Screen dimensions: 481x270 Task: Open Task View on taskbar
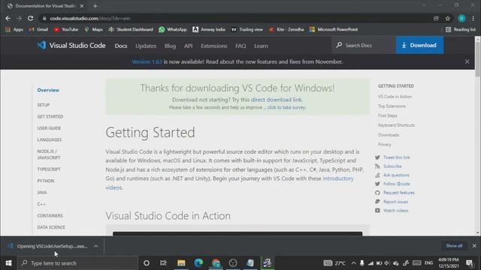(163, 263)
